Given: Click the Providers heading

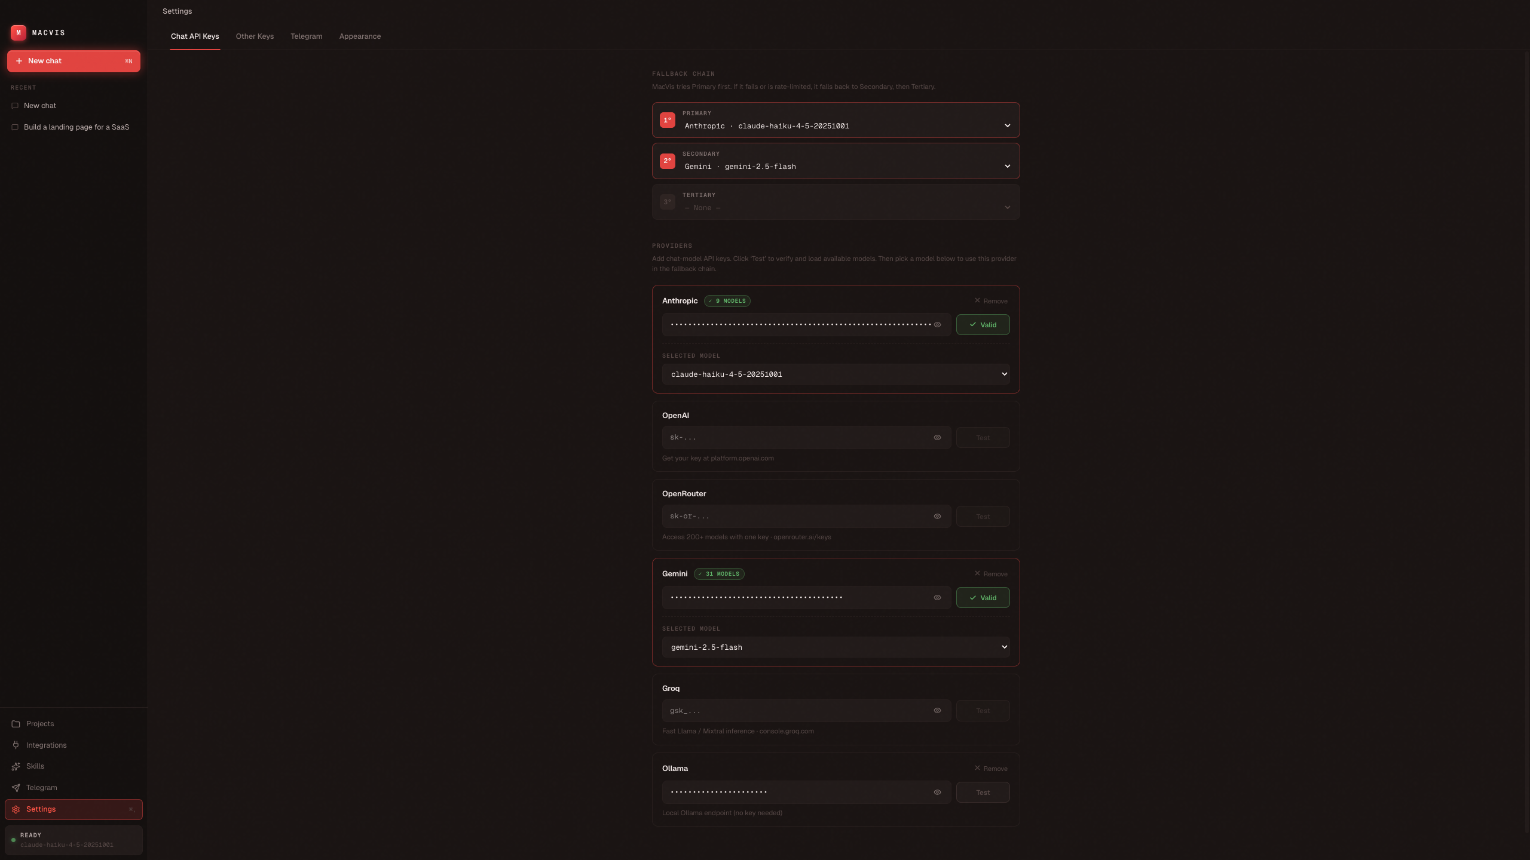Looking at the screenshot, I should pos(672,246).
